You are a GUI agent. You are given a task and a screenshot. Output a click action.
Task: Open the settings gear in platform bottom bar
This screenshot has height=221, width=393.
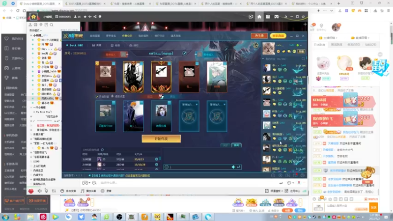[x=303, y=175]
